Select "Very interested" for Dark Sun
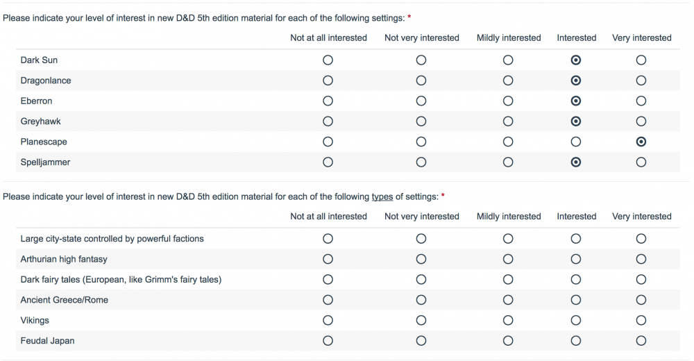694x361 pixels. pos(641,60)
